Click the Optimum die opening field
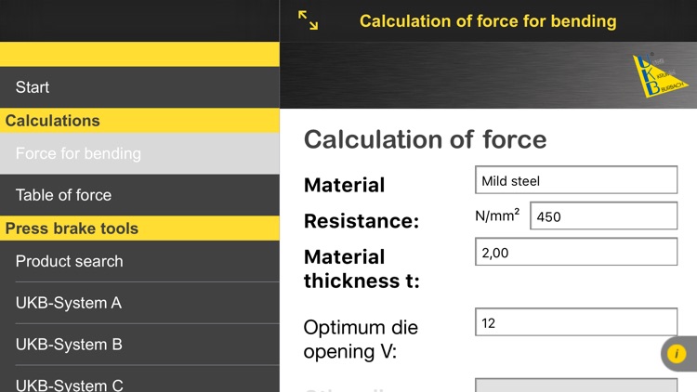Viewport: 697px width, 392px height. (x=575, y=322)
